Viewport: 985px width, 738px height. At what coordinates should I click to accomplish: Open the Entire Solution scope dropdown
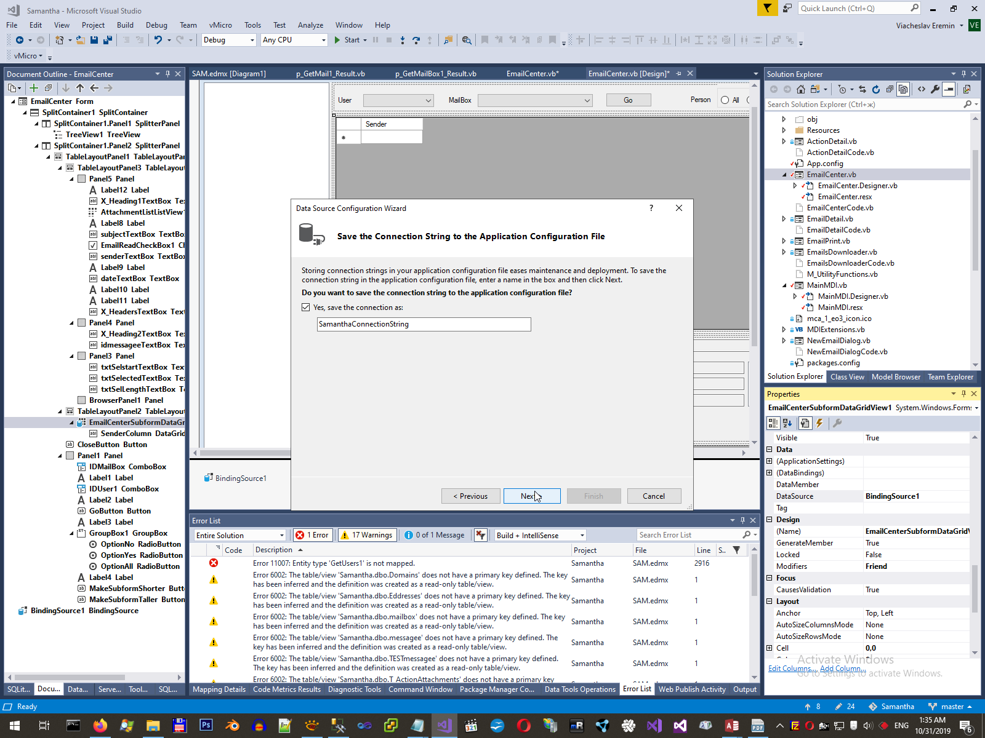[x=240, y=535]
